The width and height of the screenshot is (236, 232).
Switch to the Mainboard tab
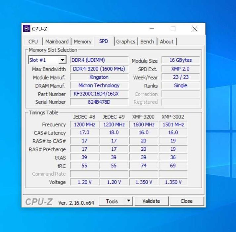(x=57, y=41)
